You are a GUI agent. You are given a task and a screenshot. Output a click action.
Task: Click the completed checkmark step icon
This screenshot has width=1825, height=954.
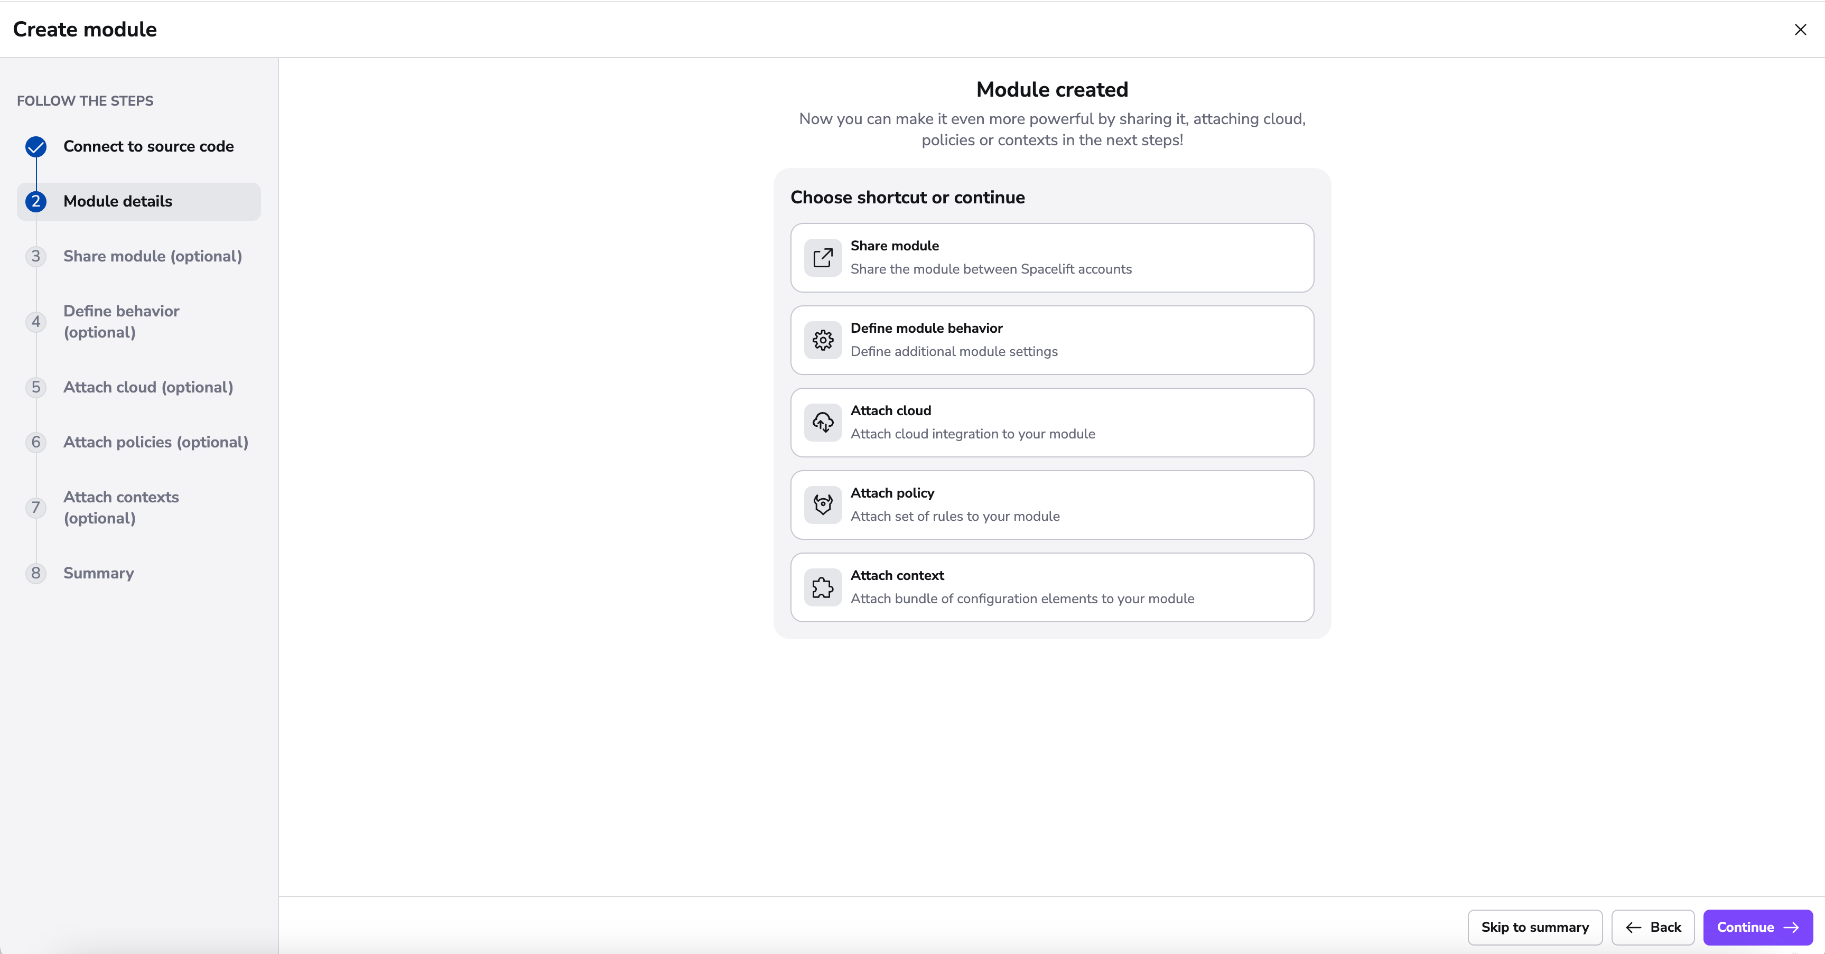[x=36, y=147]
